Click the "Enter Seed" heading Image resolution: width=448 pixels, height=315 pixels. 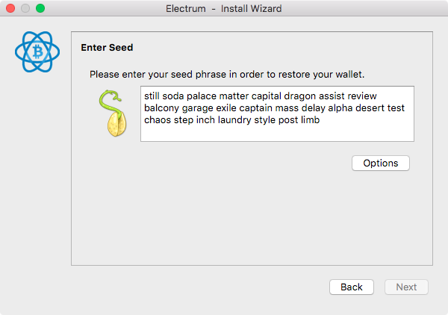coord(107,48)
